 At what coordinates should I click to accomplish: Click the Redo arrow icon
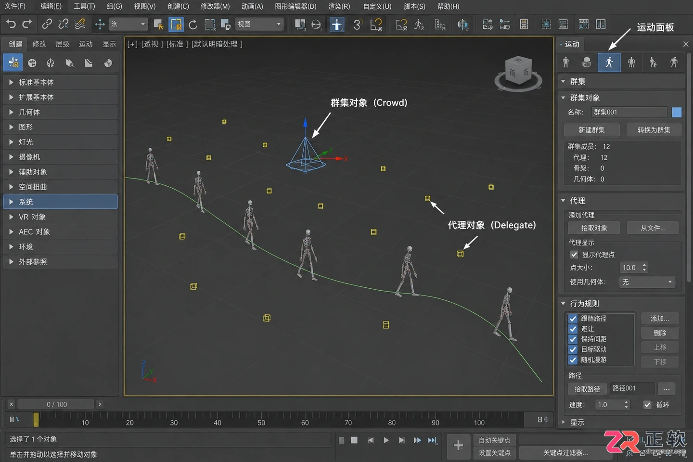(x=27, y=24)
